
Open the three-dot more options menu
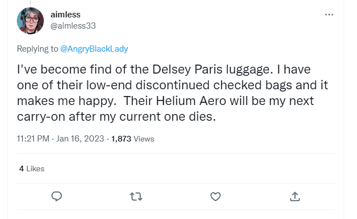click(329, 15)
